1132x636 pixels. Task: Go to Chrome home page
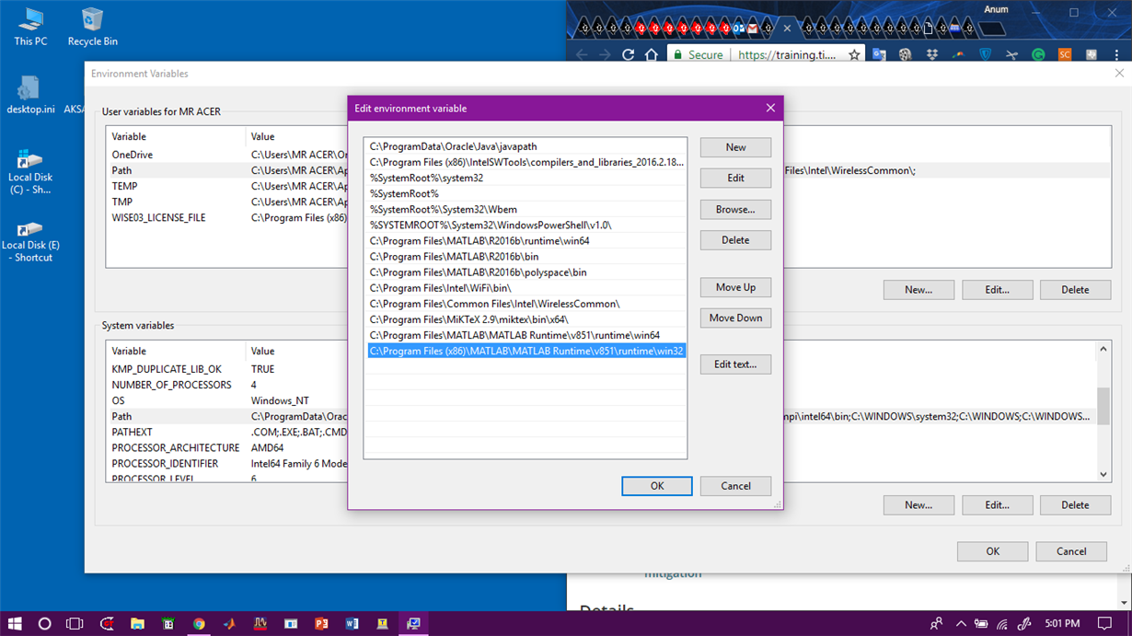[x=651, y=55]
